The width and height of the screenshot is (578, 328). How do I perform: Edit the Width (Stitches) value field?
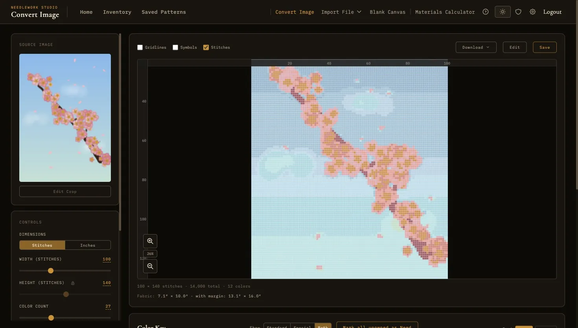(x=107, y=259)
